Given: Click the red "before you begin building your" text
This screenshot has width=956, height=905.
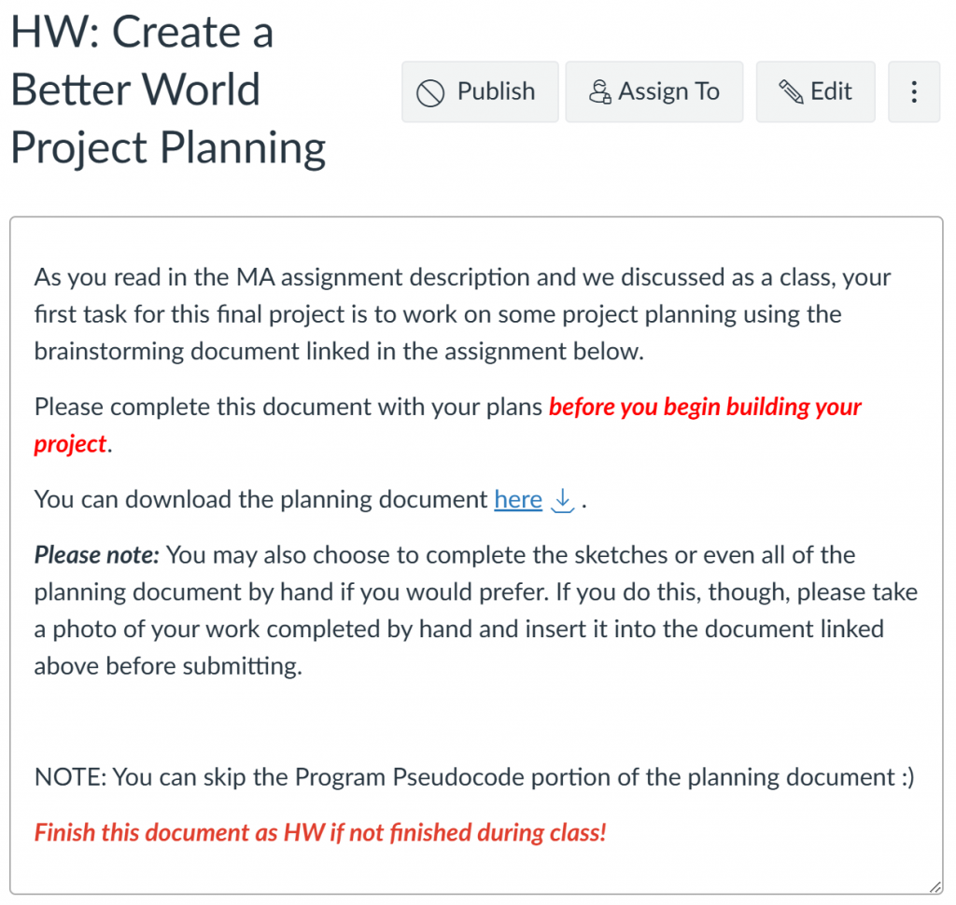Looking at the screenshot, I should 705,407.
